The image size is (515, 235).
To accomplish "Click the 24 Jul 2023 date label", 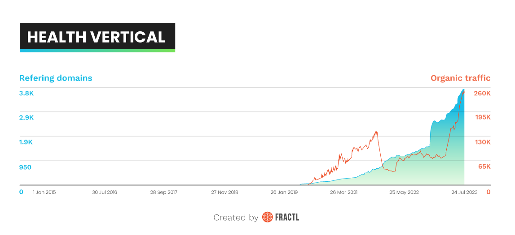I will click(464, 192).
